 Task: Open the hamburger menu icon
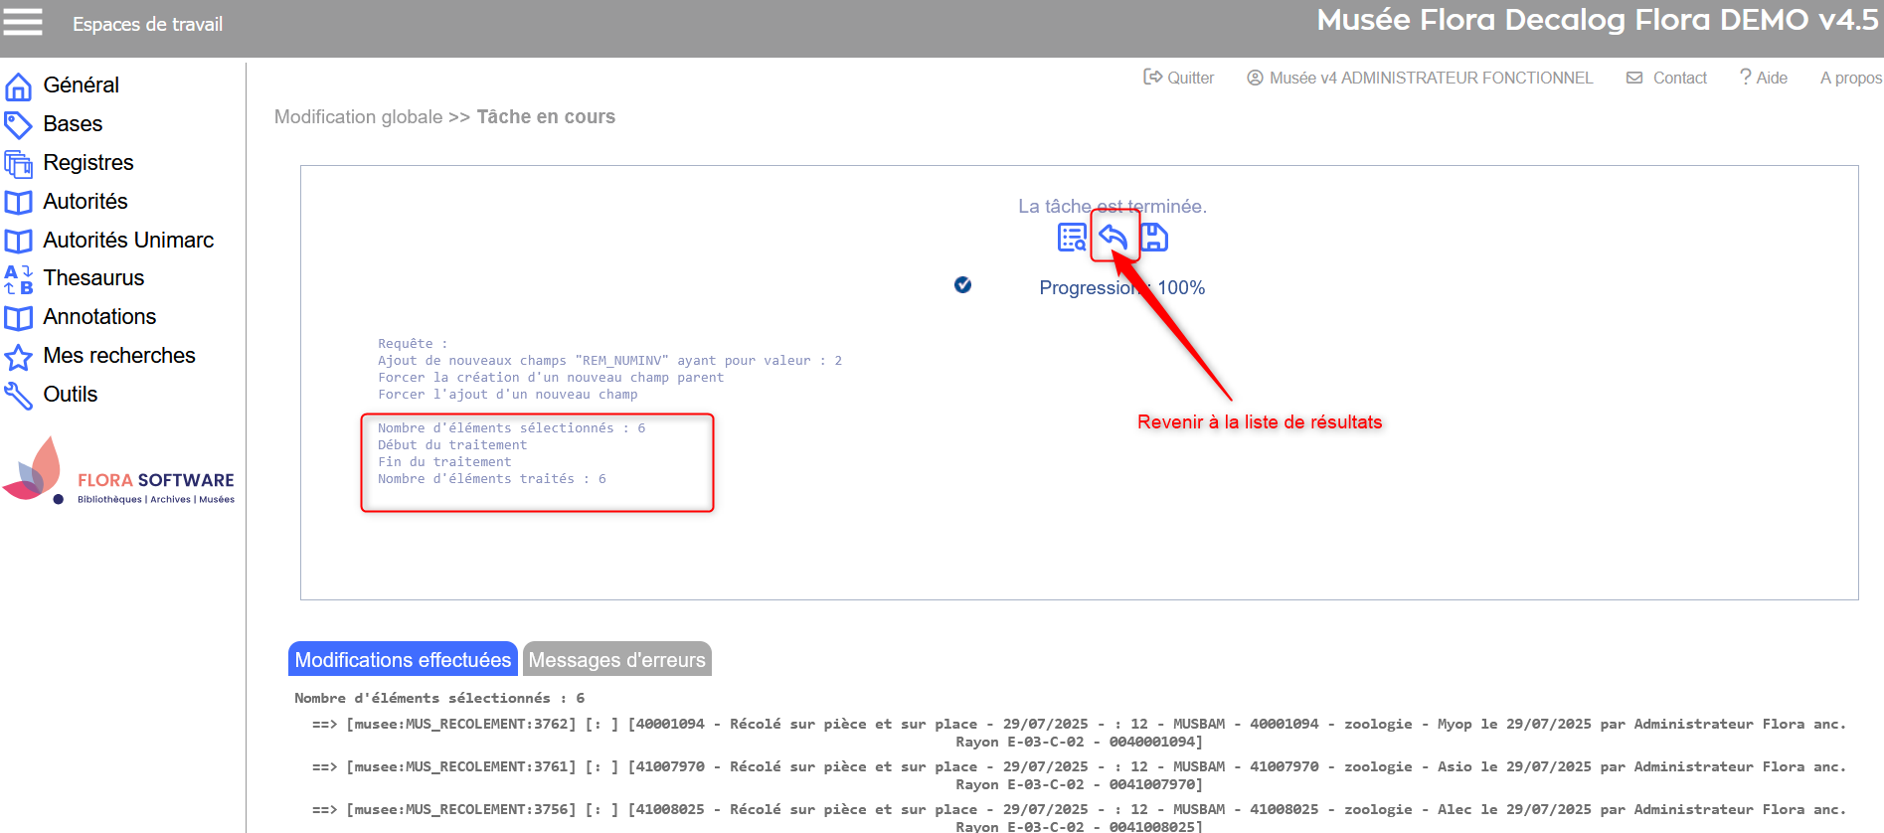click(x=23, y=22)
